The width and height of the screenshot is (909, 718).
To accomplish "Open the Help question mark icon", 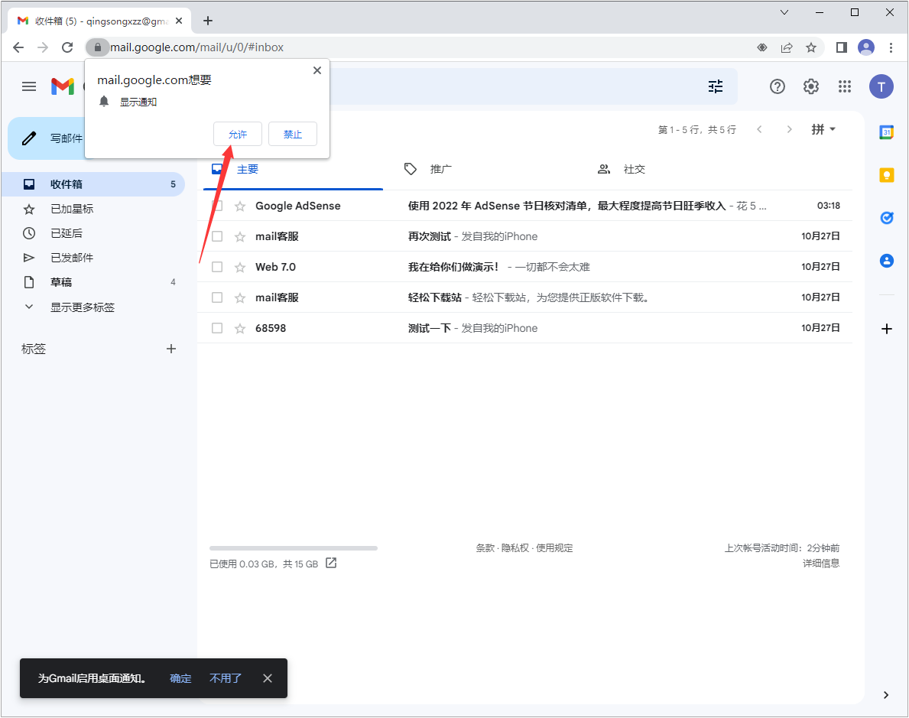I will [x=778, y=86].
